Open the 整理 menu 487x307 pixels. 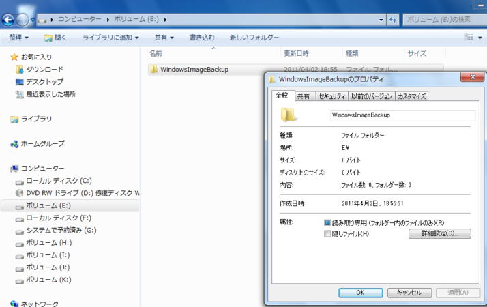18,38
